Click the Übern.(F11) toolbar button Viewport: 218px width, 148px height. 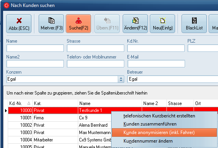click(x=107, y=24)
